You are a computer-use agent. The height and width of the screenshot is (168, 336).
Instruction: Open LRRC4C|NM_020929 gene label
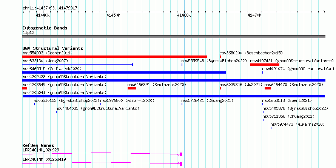click(41, 150)
